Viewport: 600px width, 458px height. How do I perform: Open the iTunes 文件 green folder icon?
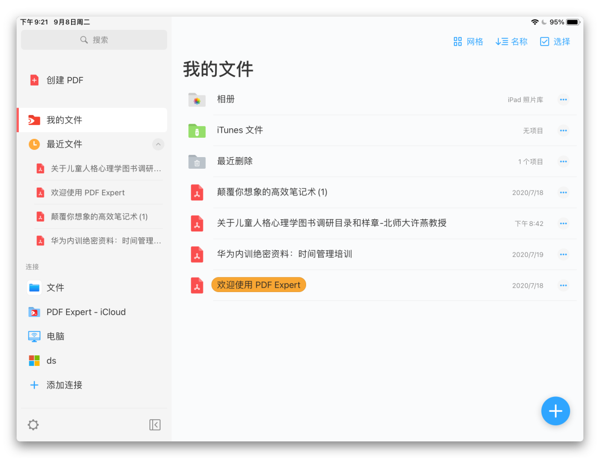coord(197,131)
